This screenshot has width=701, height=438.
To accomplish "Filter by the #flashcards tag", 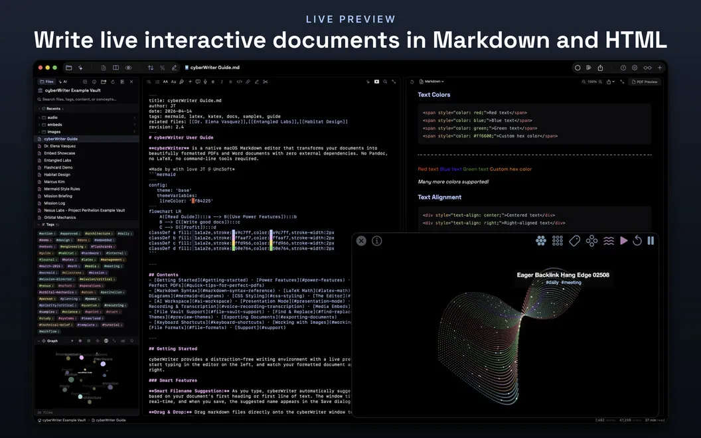I will click(x=103, y=246).
